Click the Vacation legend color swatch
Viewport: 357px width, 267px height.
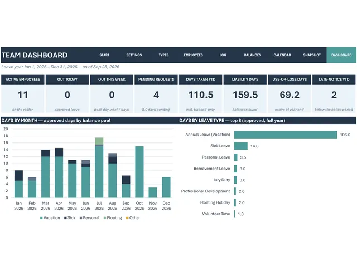(41, 218)
